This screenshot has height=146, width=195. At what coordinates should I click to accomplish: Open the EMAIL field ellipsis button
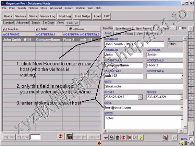click(x=182, y=107)
